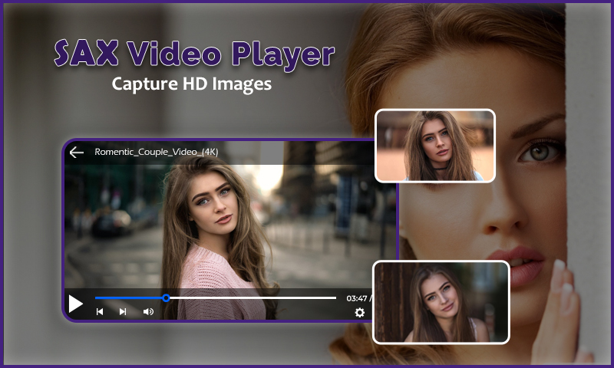Skip to the next track
Screen dimensions: 614x368
123,312
